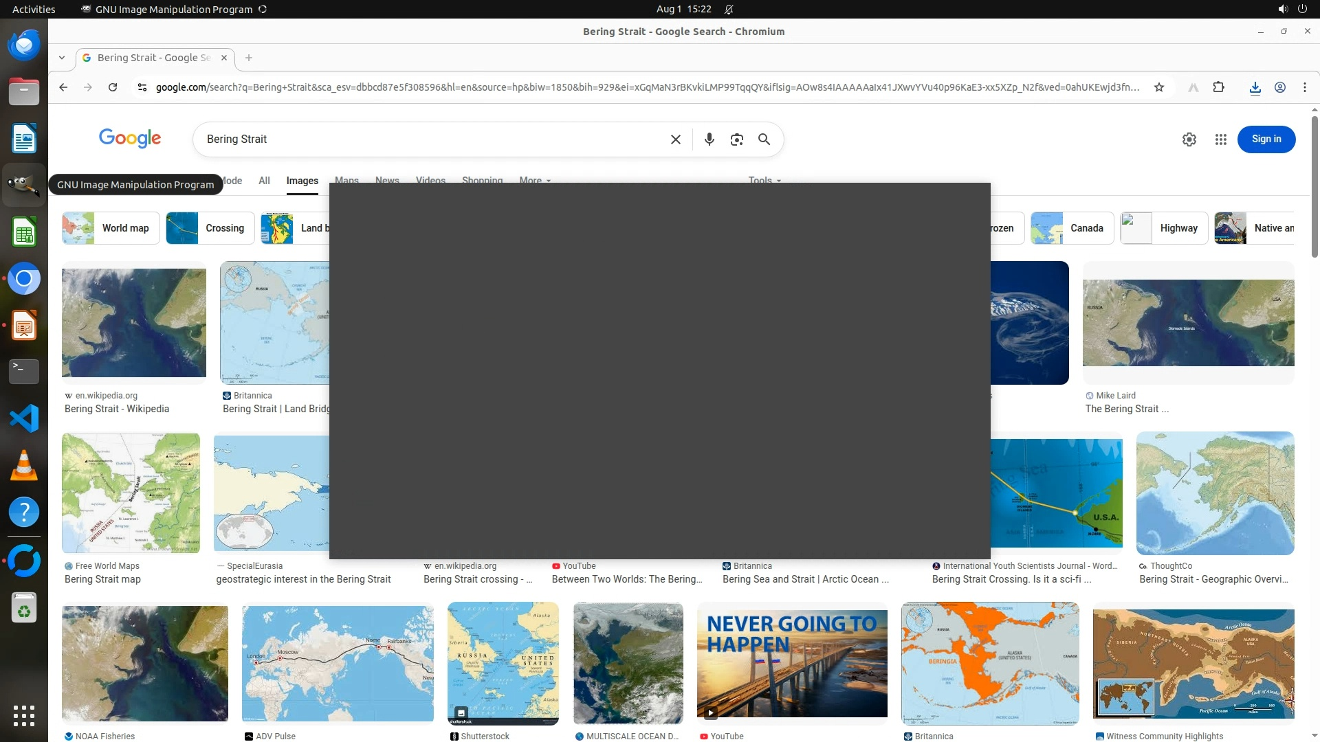
Task: Open Google quick settings gear
Action: tap(1189, 139)
